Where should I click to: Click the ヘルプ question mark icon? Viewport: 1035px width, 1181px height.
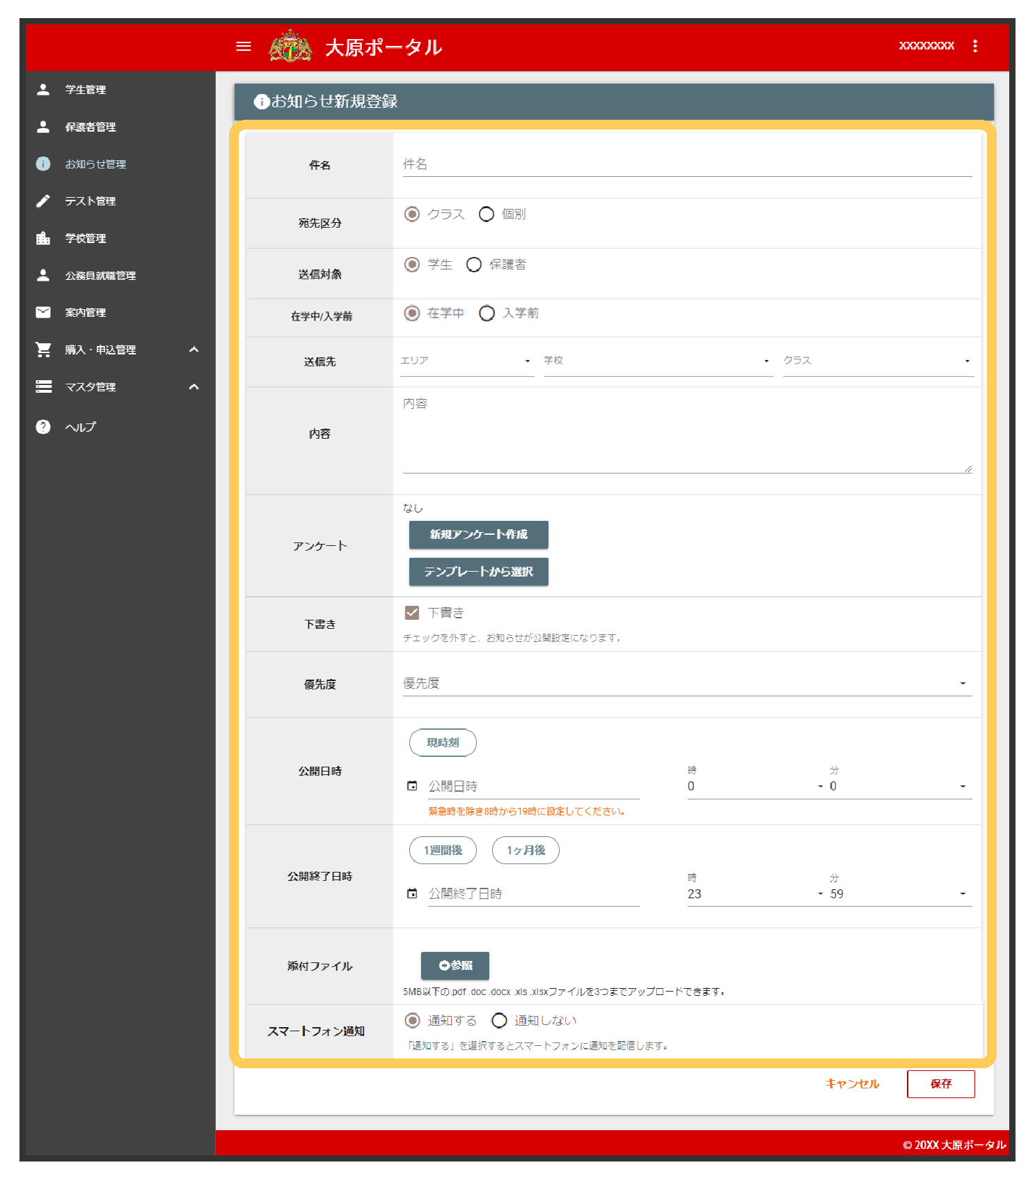[x=43, y=427]
